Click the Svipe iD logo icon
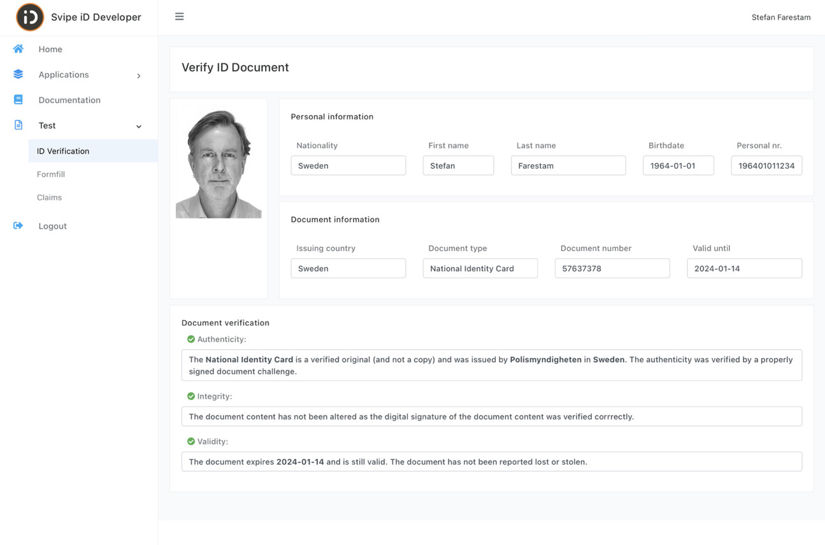The height and width of the screenshot is (545, 825). click(x=29, y=17)
